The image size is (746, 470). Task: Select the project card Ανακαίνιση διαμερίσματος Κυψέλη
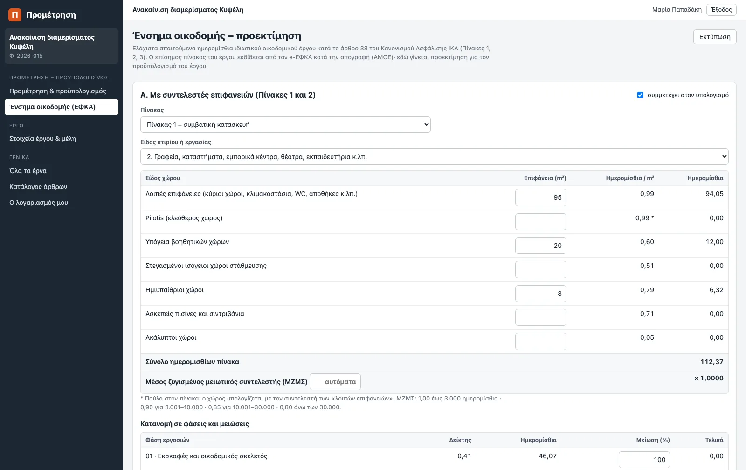click(62, 46)
